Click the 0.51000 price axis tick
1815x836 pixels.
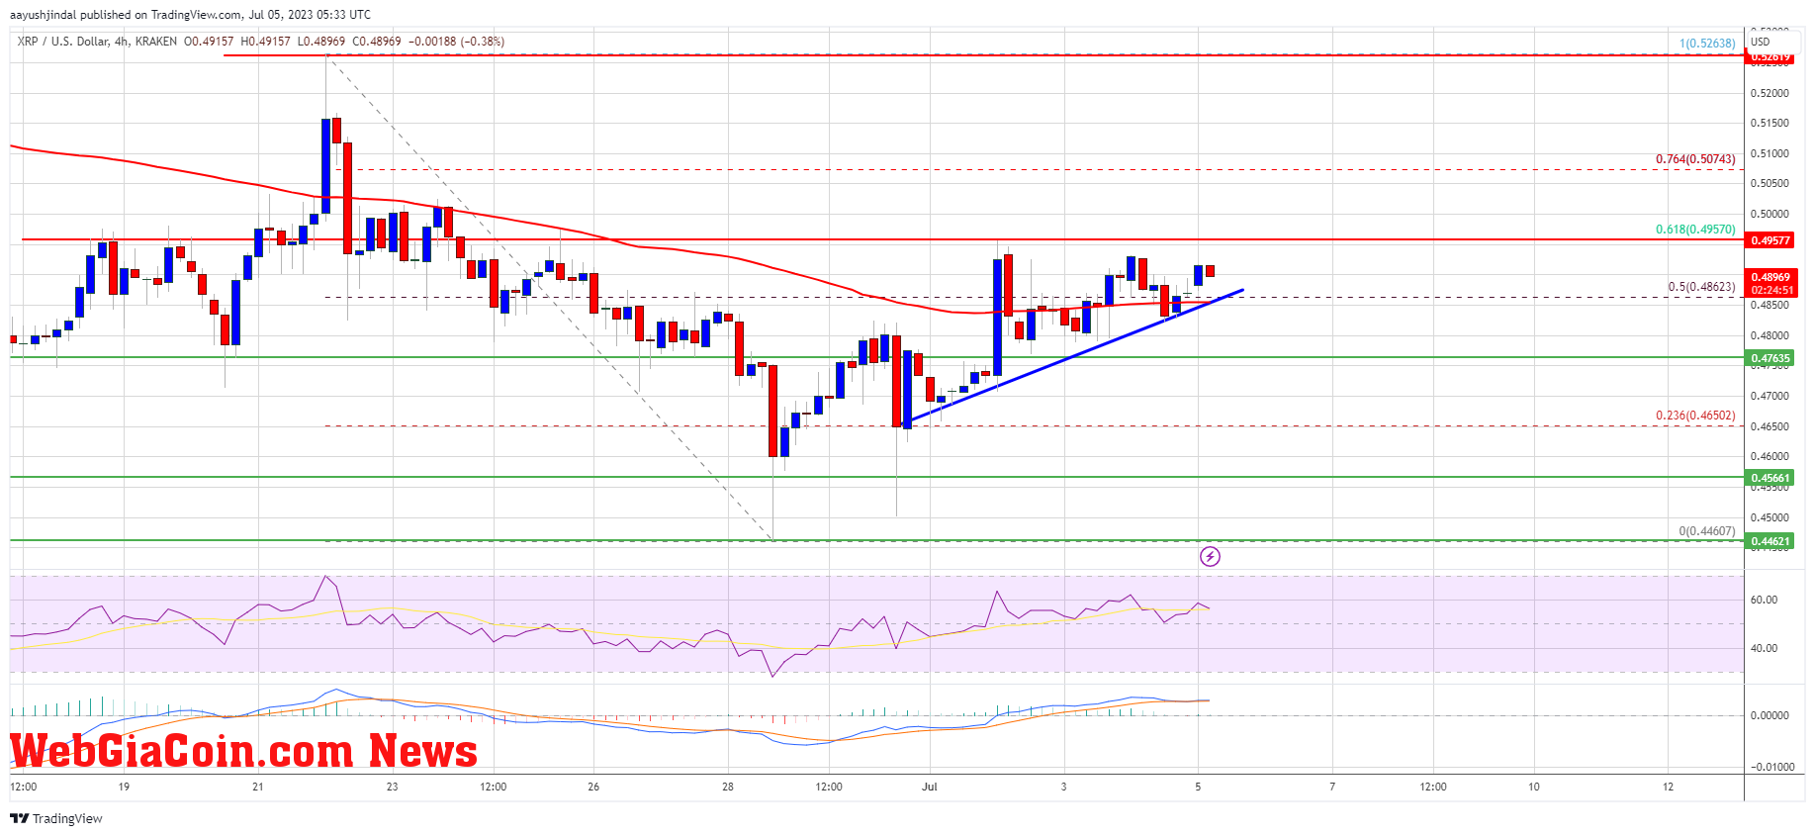(1770, 153)
